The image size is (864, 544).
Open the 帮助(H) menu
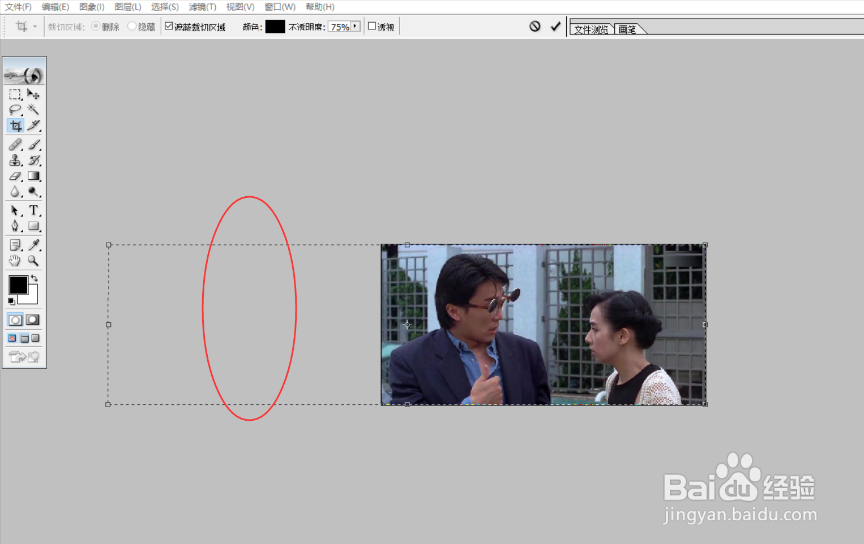point(320,7)
